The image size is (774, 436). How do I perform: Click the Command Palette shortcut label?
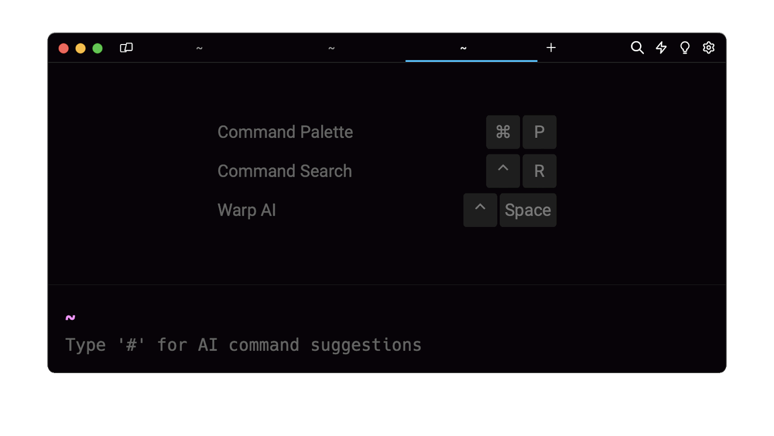285,132
